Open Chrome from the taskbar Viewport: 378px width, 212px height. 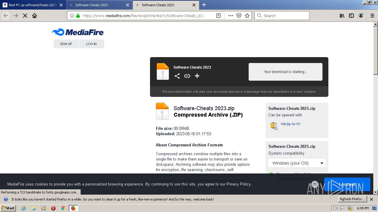63,208
